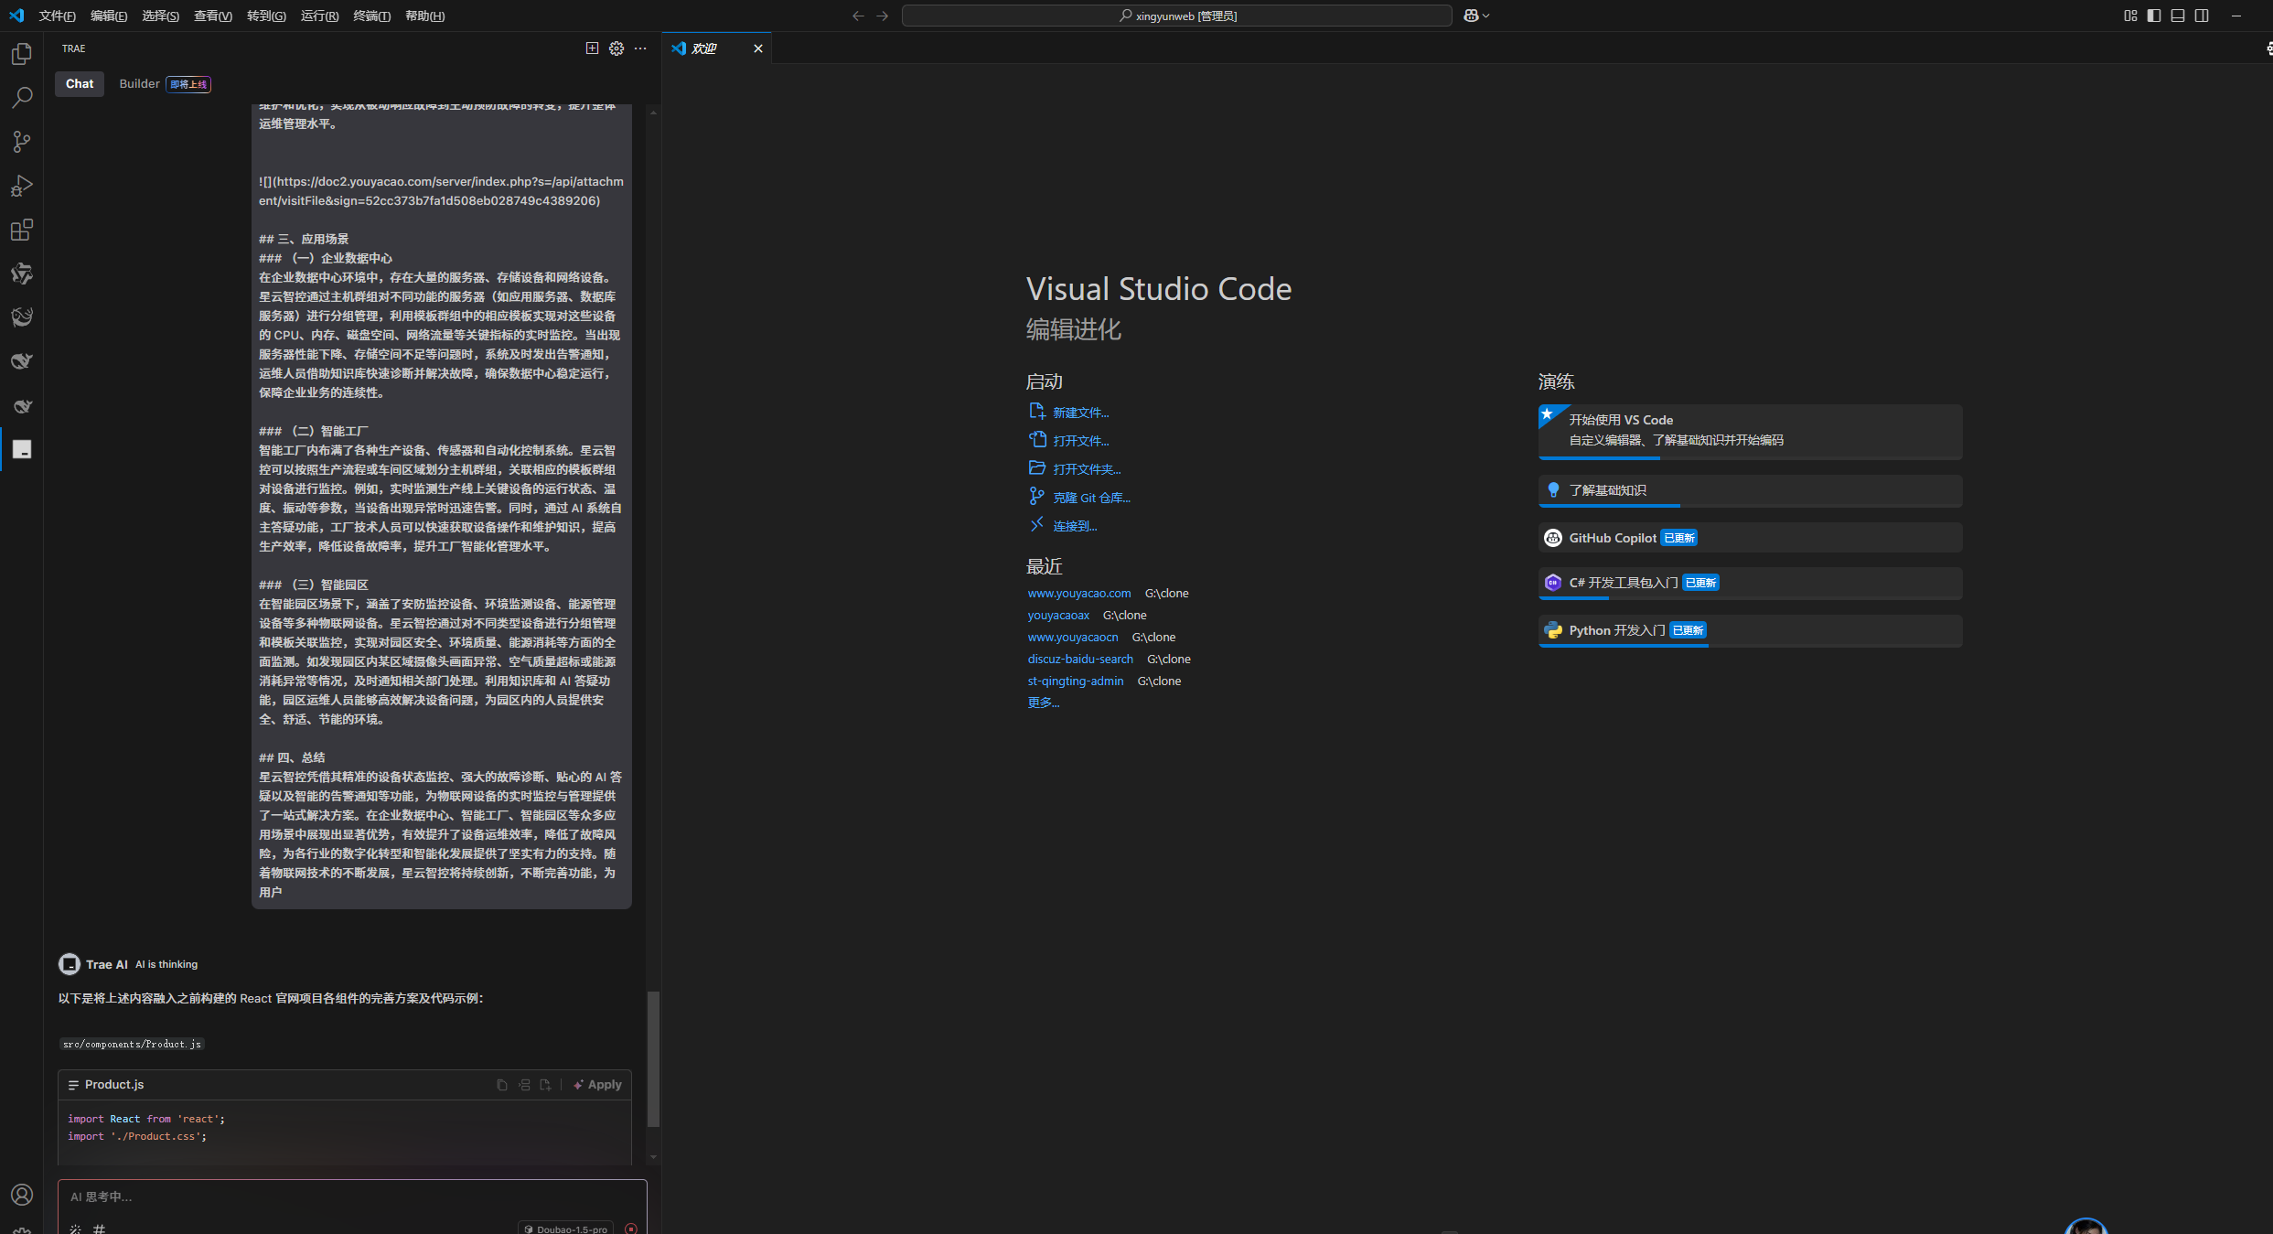
Task: Start a new chat in Trae panel
Action: pyautogui.click(x=592, y=48)
